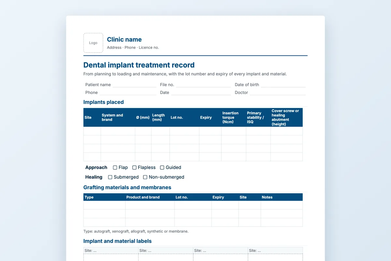Click the 'Implants placed' section heading
The height and width of the screenshot is (261, 391).
tap(104, 102)
